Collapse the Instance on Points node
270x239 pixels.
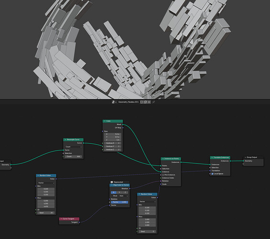pyautogui.click(x=163, y=159)
